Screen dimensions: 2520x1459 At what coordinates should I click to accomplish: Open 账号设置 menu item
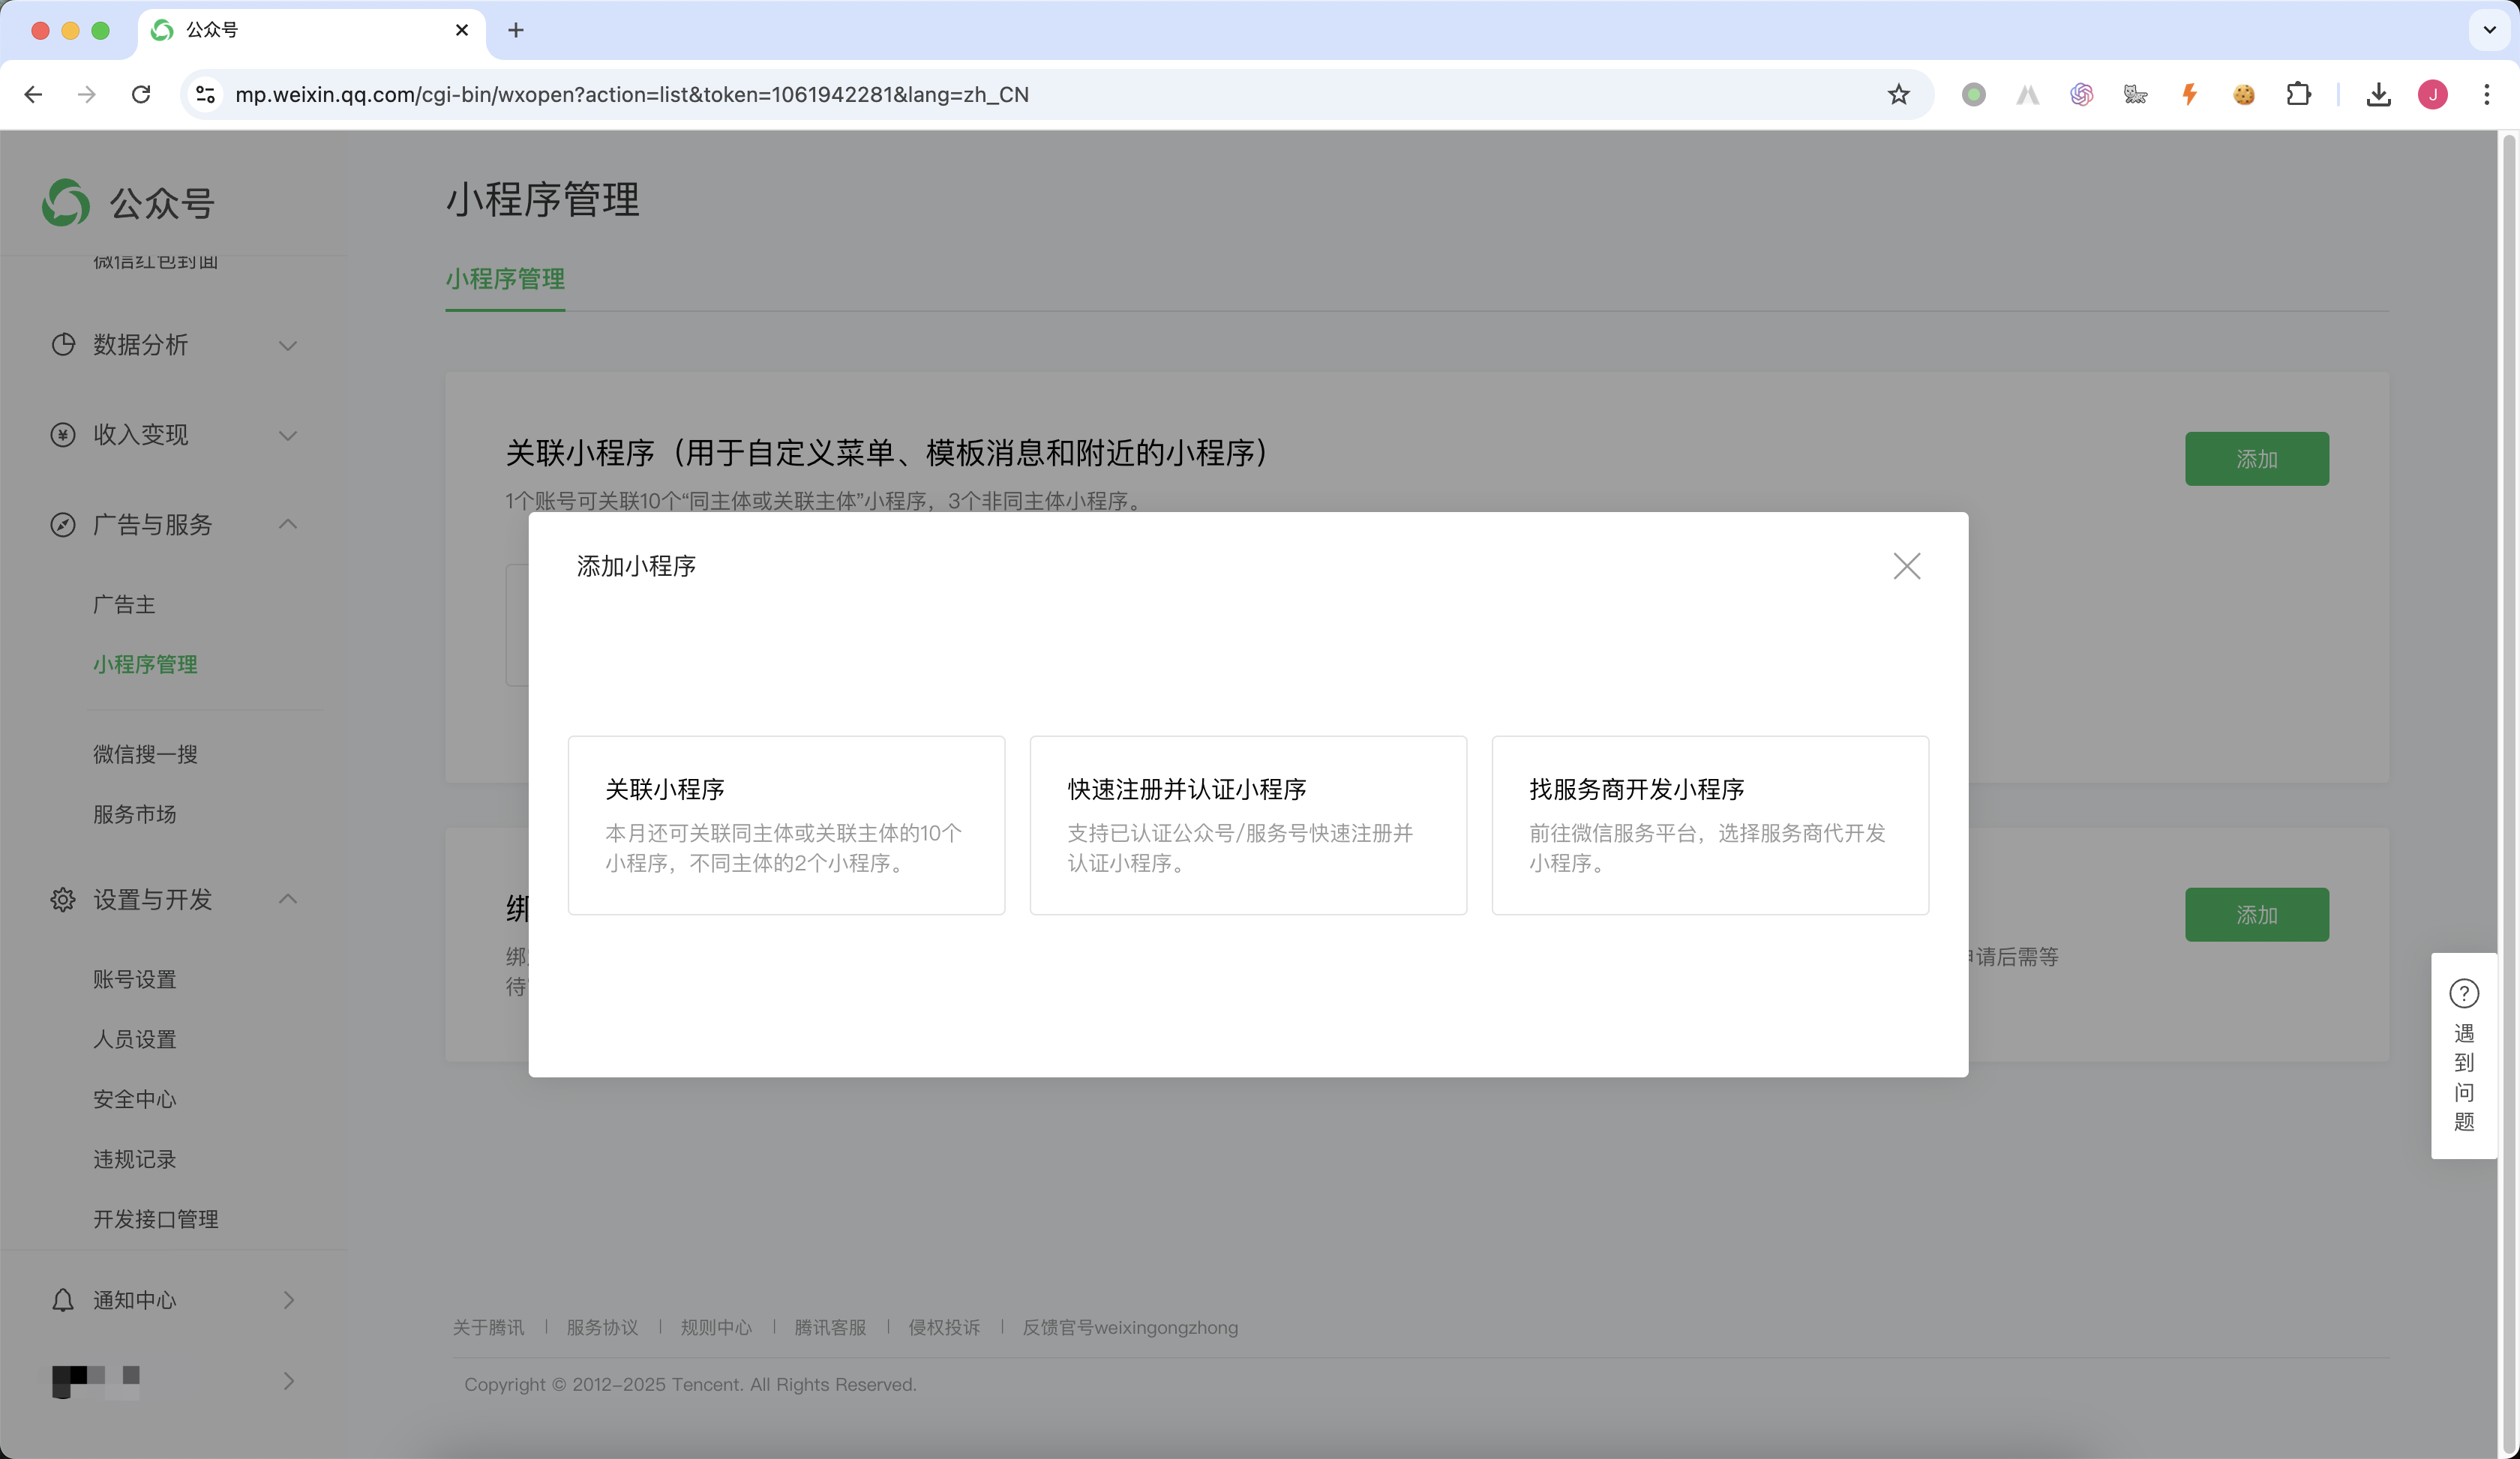click(134, 979)
